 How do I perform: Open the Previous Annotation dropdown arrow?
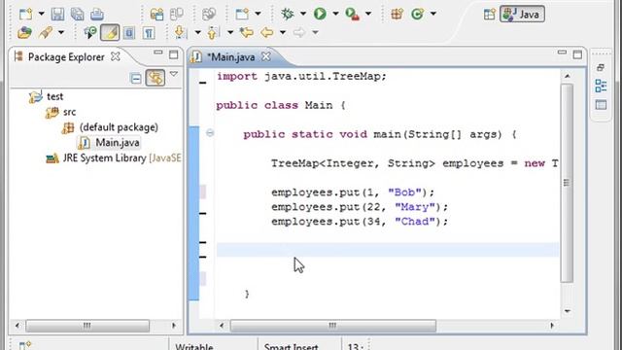coord(230,32)
